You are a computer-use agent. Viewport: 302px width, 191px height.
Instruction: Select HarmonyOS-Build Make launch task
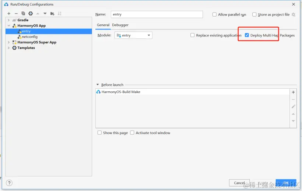pos(192,92)
